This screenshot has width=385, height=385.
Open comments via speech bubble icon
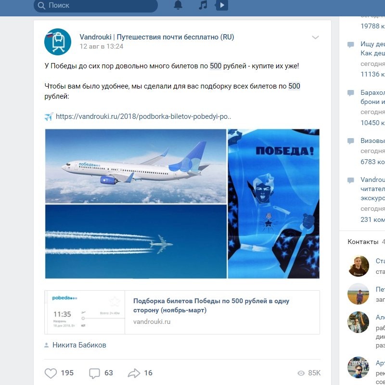coord(94,373)
